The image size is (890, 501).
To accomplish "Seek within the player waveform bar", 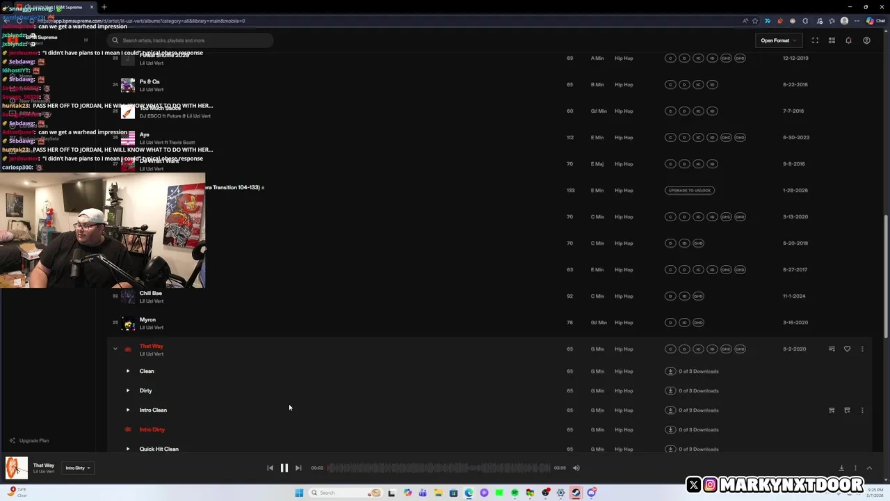I will pyautogui.click(x=438, y=468).
